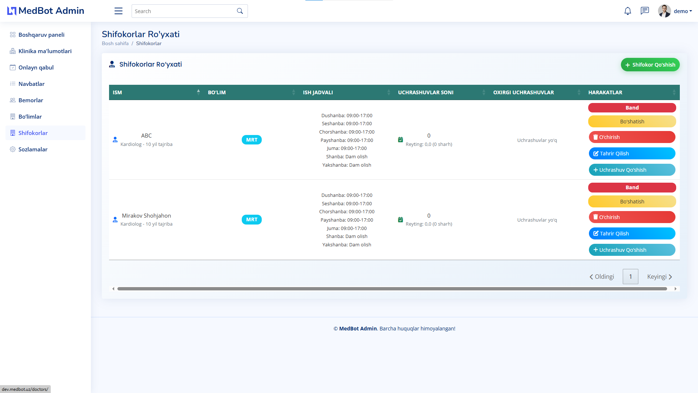Open Bemorlar in sidebar
The image size is (698, 393).
pyautogui.click(x=31, y=100)
